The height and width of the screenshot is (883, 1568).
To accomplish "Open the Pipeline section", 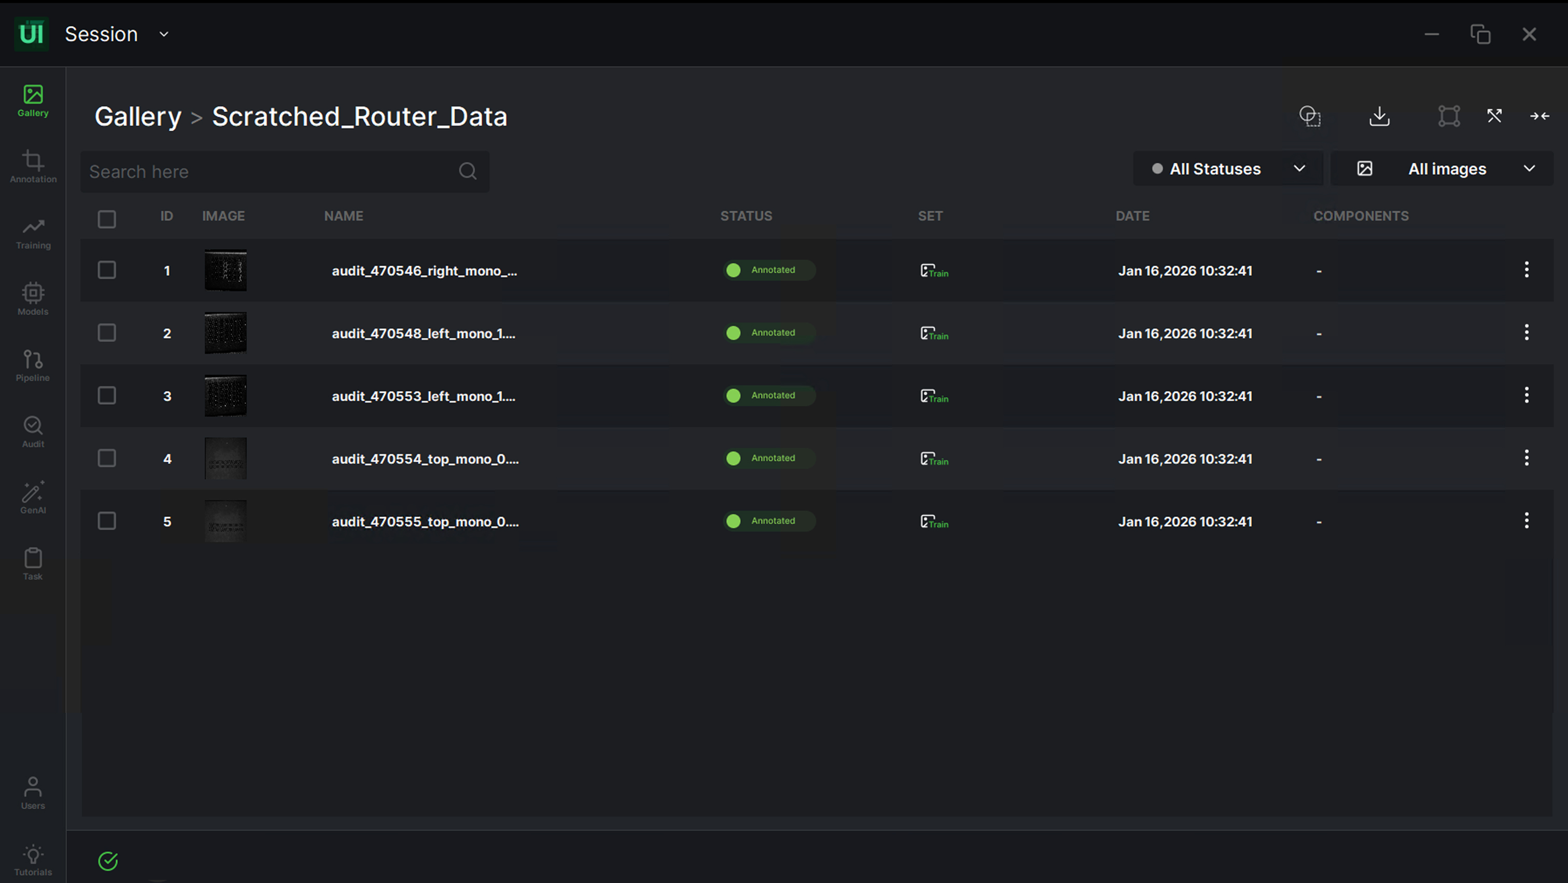I will click(x=33, y=365).
